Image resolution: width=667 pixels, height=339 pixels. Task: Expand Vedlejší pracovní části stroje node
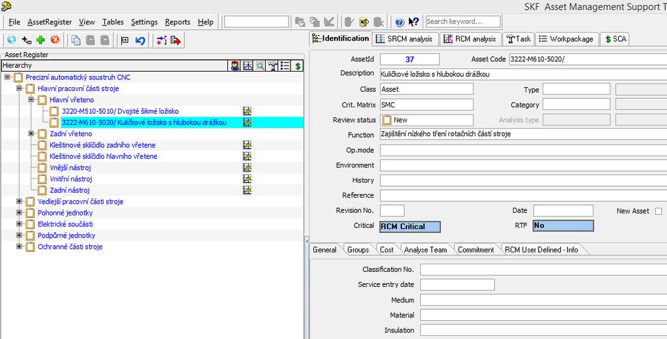click(19, 201)
